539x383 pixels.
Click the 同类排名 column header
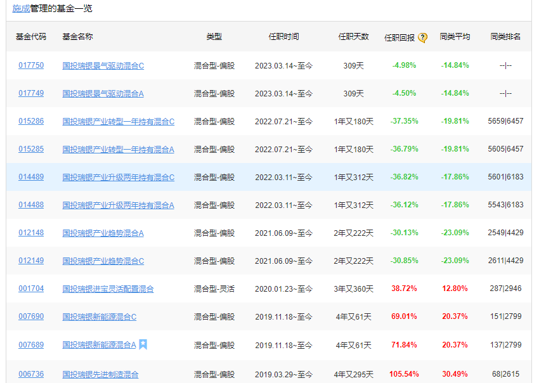[x=505, y=36]
